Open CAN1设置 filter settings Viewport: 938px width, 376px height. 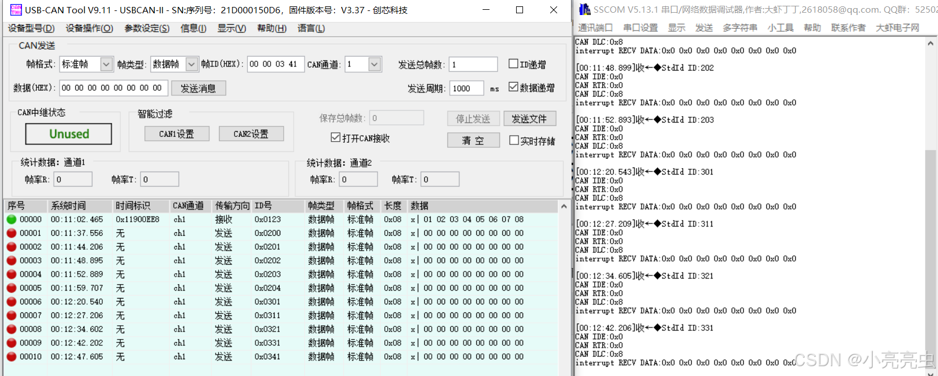tap(177, 134)
